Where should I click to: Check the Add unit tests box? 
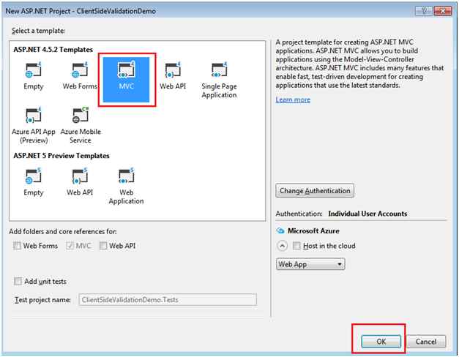(x=18, y=281)
